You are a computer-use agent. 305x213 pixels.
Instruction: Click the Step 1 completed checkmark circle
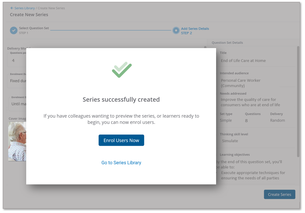tap(14, 30)
